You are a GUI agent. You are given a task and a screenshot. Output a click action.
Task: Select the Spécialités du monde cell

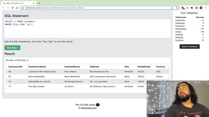pos(39,82)
